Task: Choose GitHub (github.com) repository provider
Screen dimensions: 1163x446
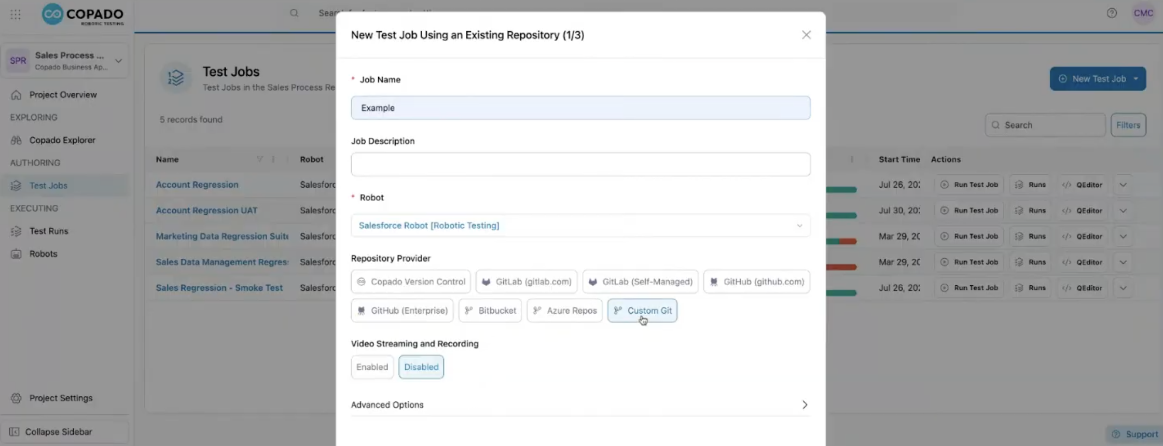Action: [756, 282]
